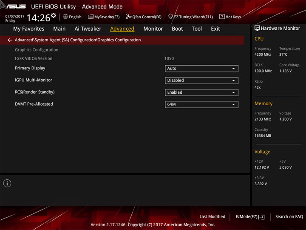Click the EZ Tuning Wizard bulb icon
Screen dimensions: 306x230
coord(170,17)
